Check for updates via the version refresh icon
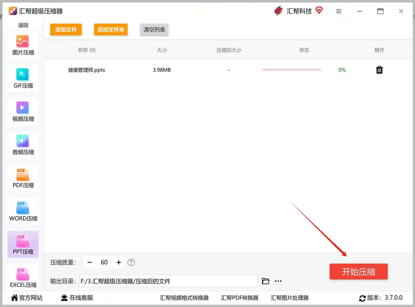415x307 pixels. pyautogui.click(x=363, y=298)
